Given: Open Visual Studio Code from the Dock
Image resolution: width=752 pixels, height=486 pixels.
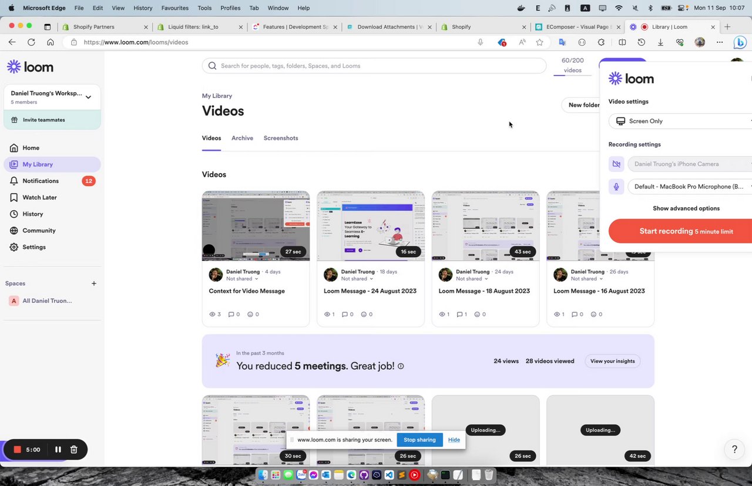Looking at the screenshot, I should 390,475.
